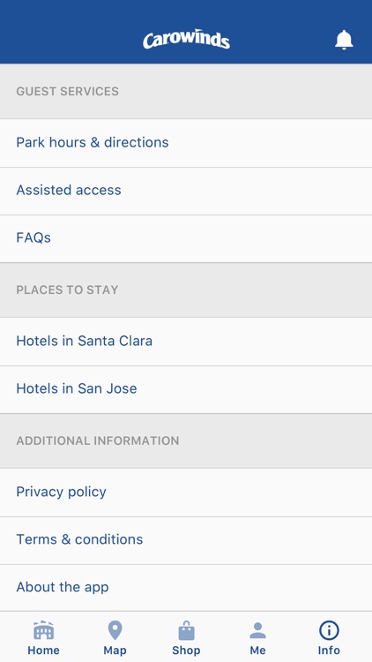372x662 pixels.
Task: Tap the notification bell icon
Action: pos(344,40)
